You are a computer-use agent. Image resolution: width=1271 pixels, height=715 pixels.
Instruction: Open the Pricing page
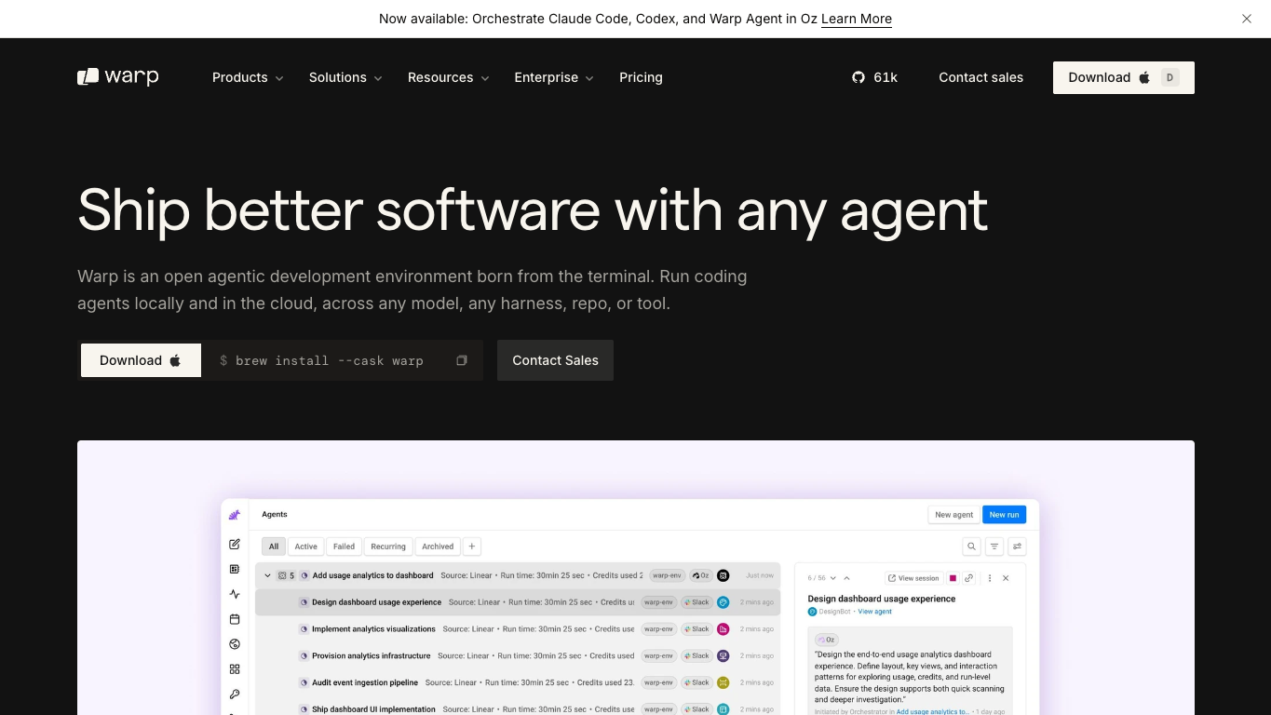pos(641,77)
